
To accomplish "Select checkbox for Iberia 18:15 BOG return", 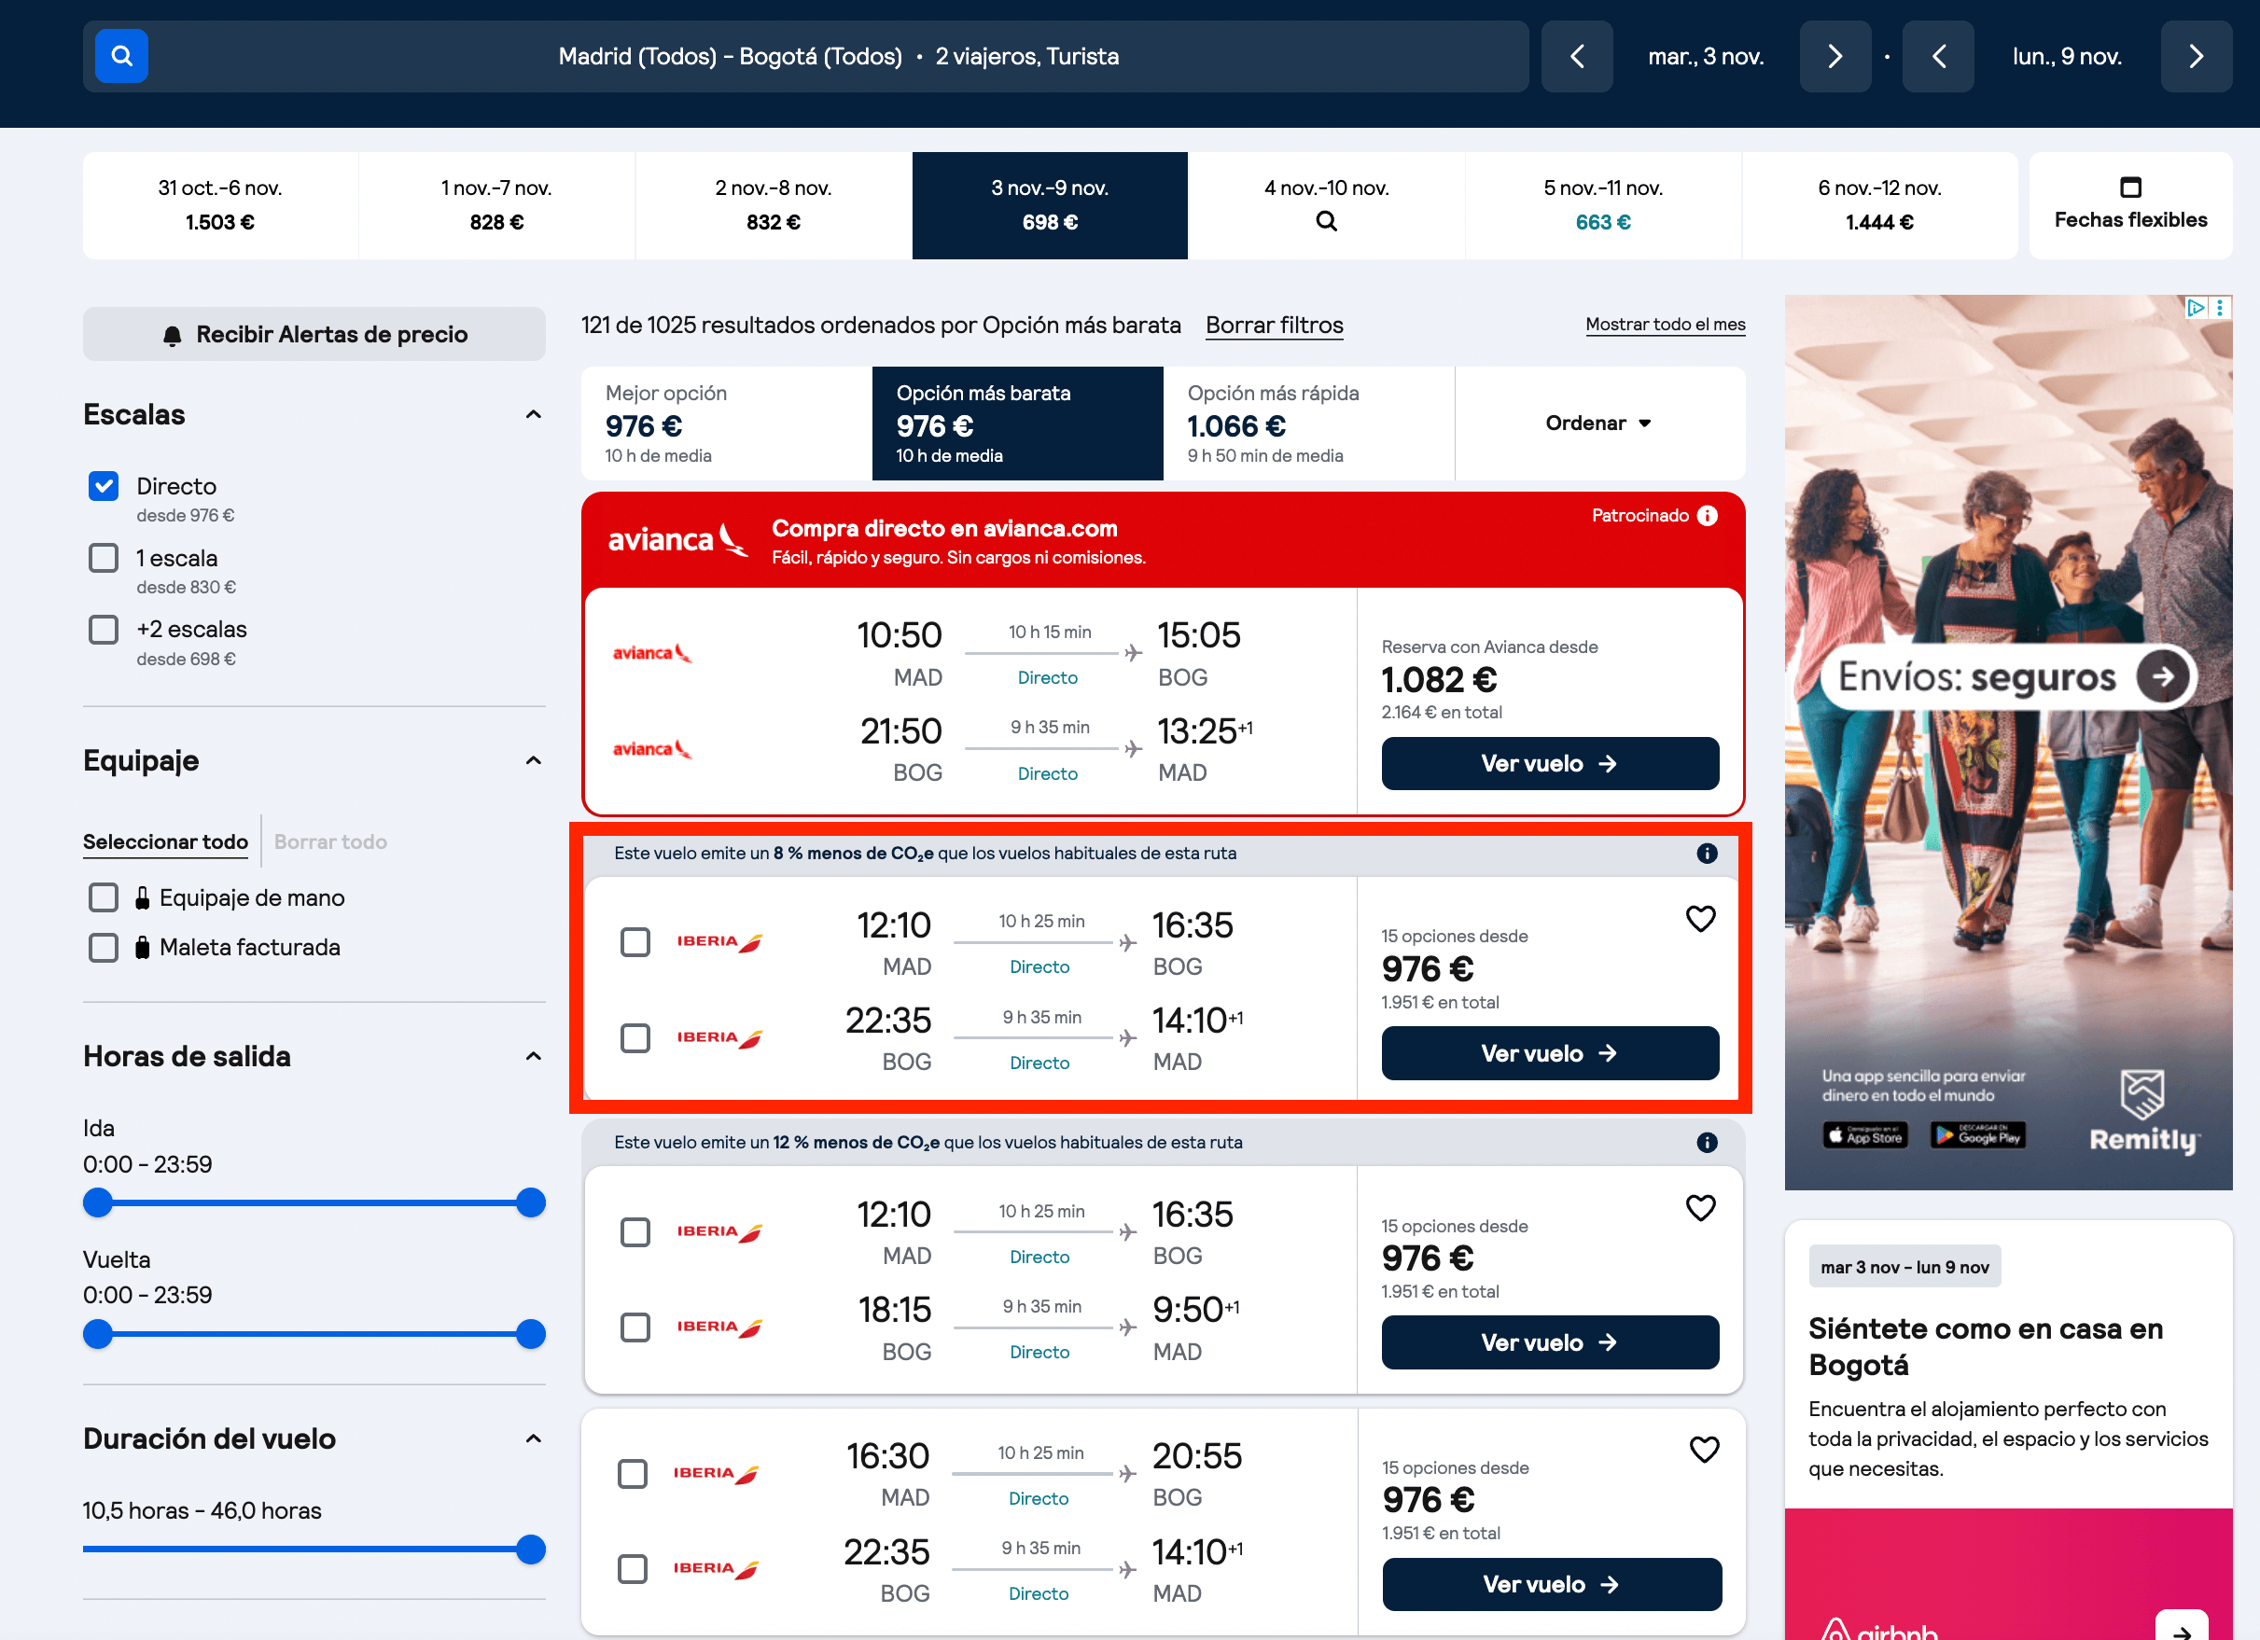I will click(635, 1327).
